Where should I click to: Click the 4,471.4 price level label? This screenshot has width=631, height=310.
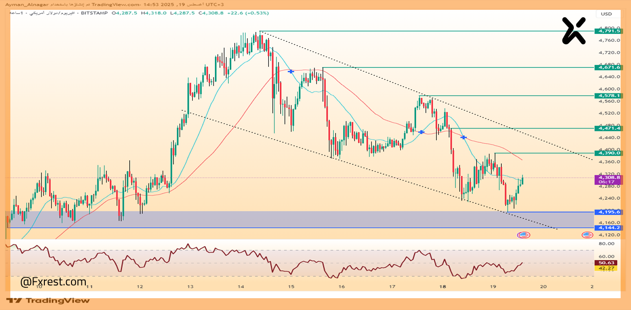click(x=609, y=128)
